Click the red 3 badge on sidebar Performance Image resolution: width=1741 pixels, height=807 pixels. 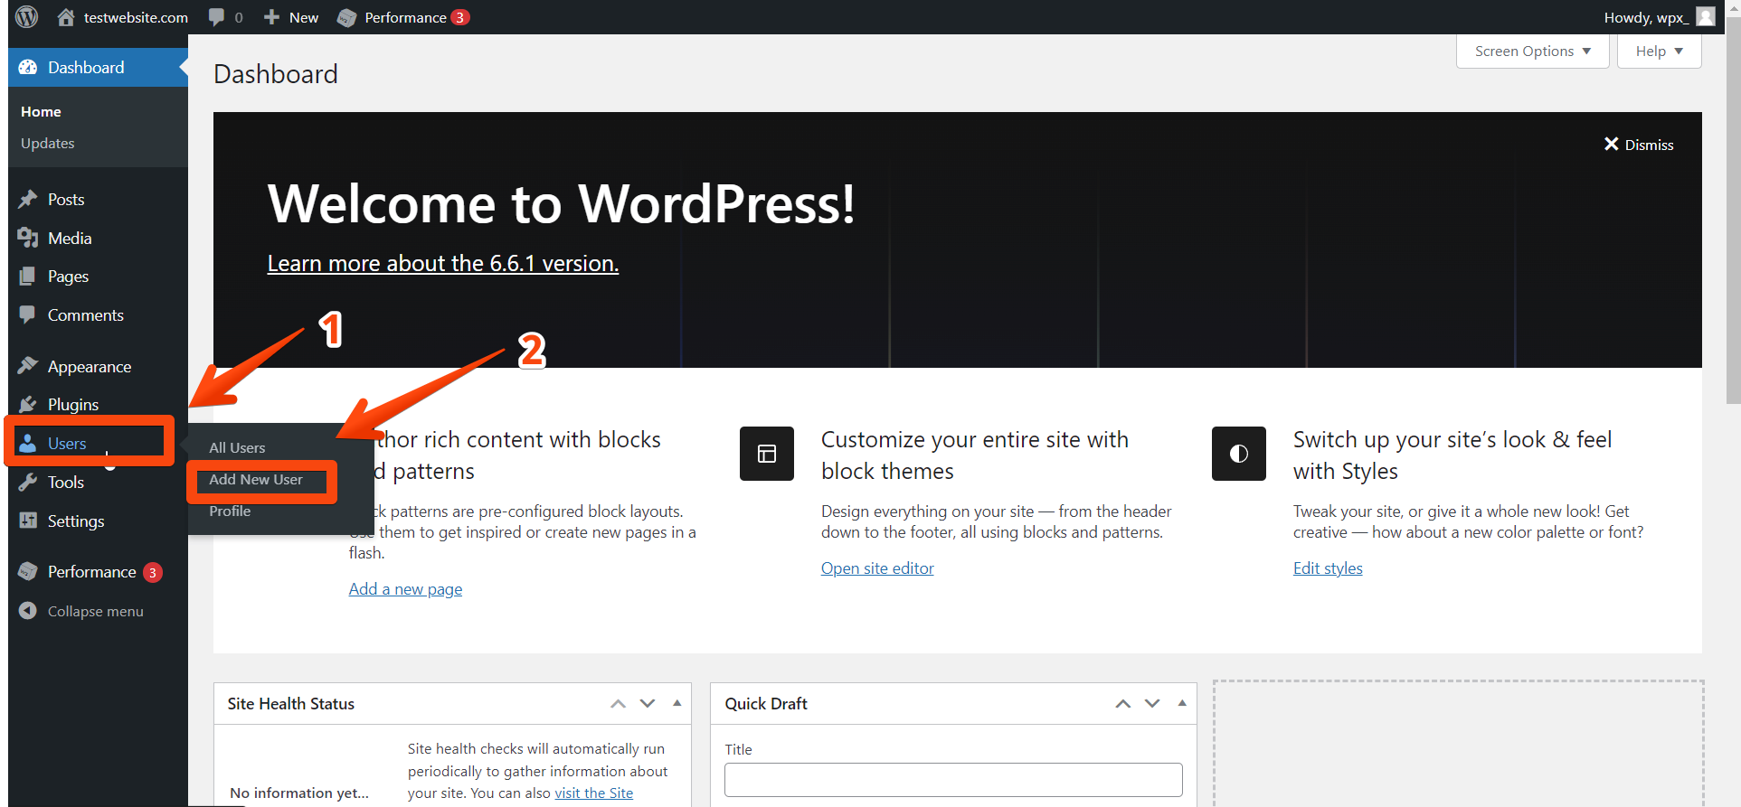pos(153,572)
